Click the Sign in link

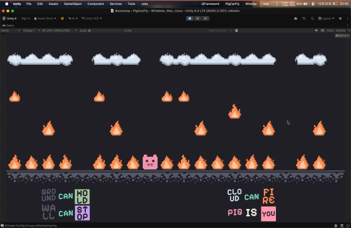click(x=26, y=19)
